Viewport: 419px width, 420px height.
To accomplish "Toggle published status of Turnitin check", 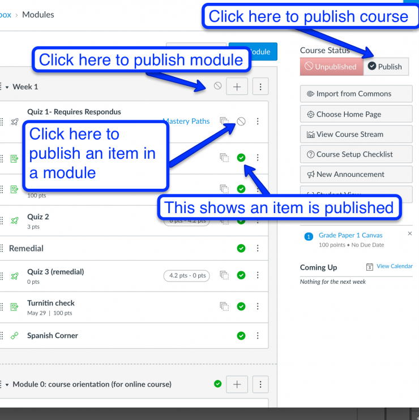I will click(241, 306).
